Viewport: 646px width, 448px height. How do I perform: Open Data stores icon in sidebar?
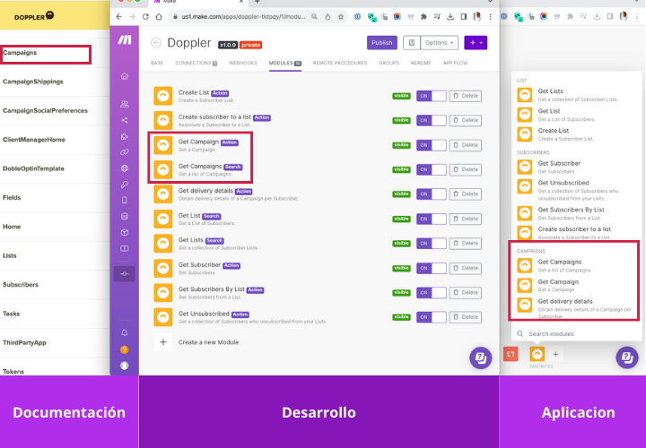[x=125, y=217]
